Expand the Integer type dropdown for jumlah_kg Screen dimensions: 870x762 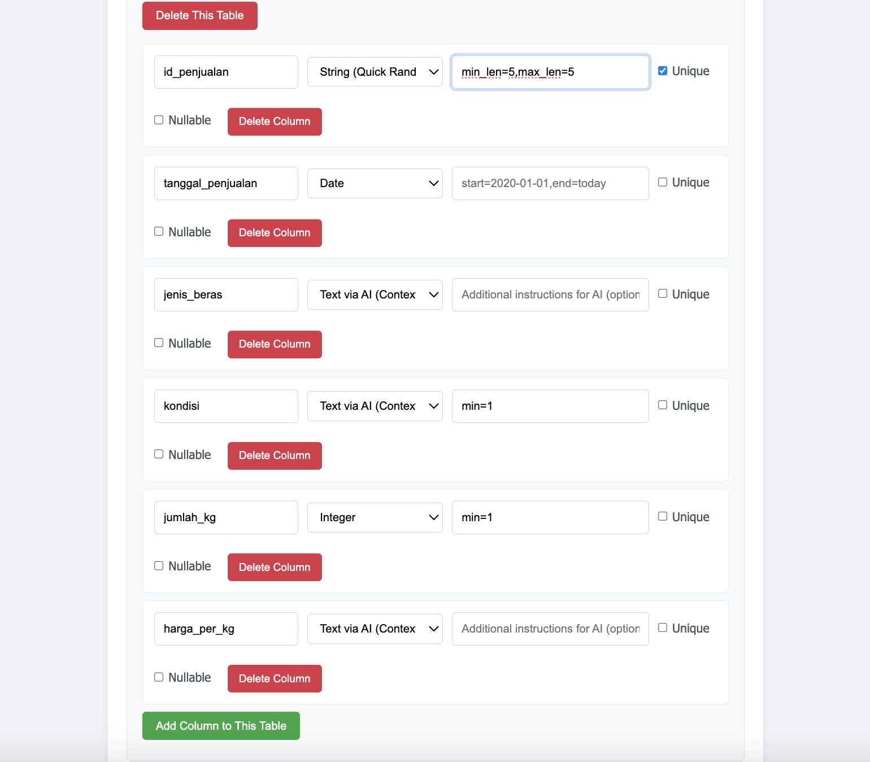[375, 517]
